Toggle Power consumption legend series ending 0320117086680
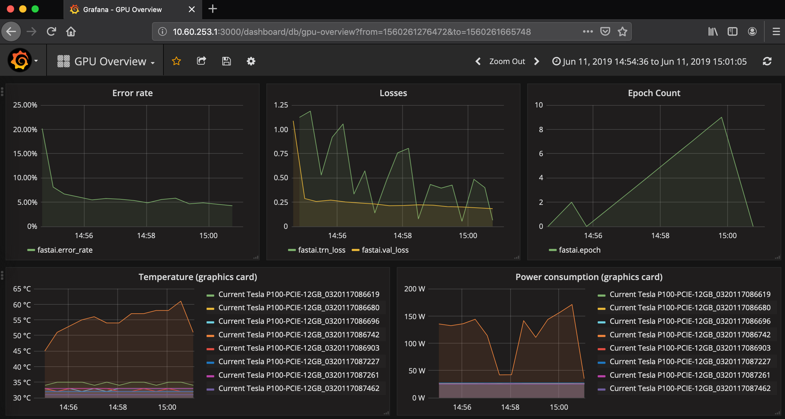785x419 pixels. (690, 307)
